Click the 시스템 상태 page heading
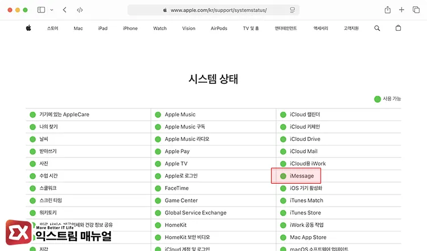Viewport: 427px width, 251px height. (x=213, y=79)
